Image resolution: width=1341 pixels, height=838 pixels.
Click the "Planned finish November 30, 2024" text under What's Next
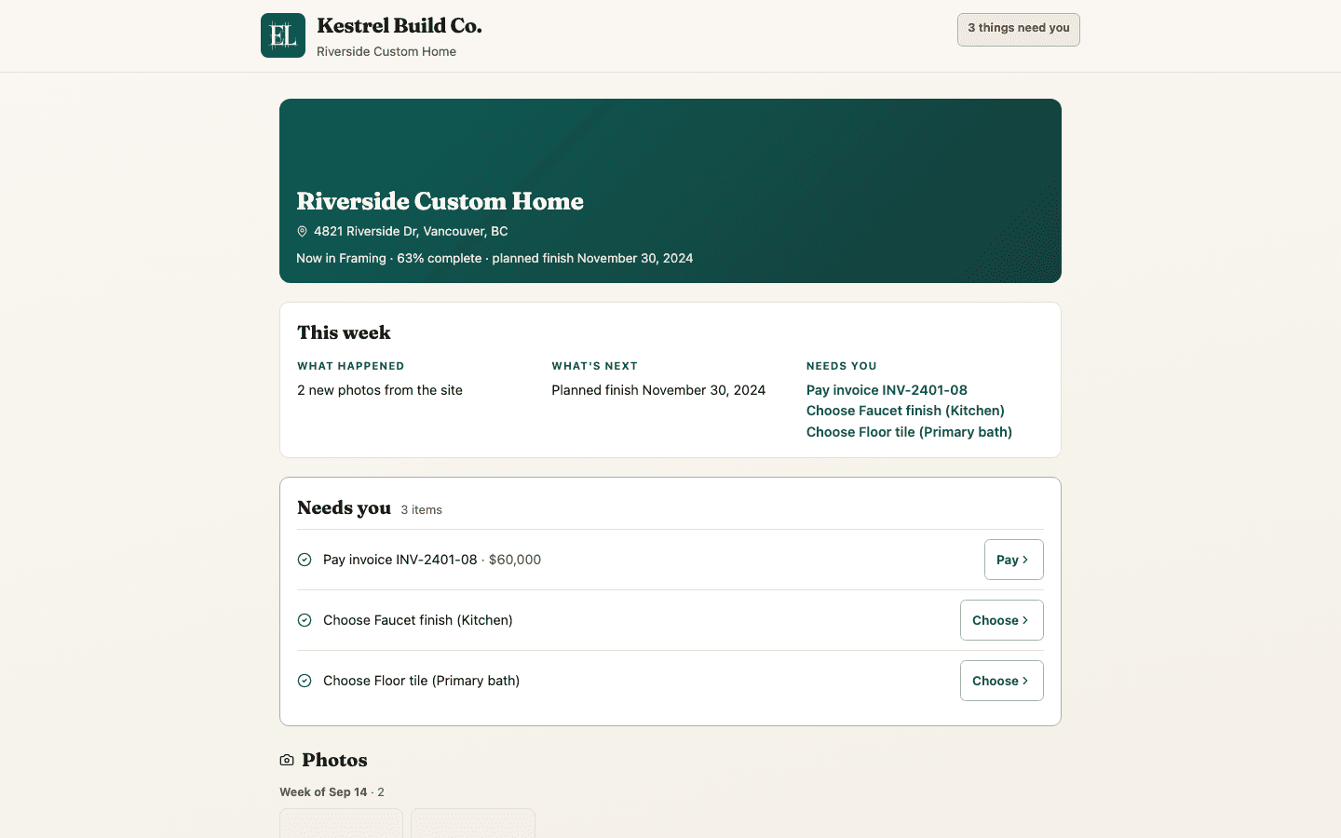658,390
